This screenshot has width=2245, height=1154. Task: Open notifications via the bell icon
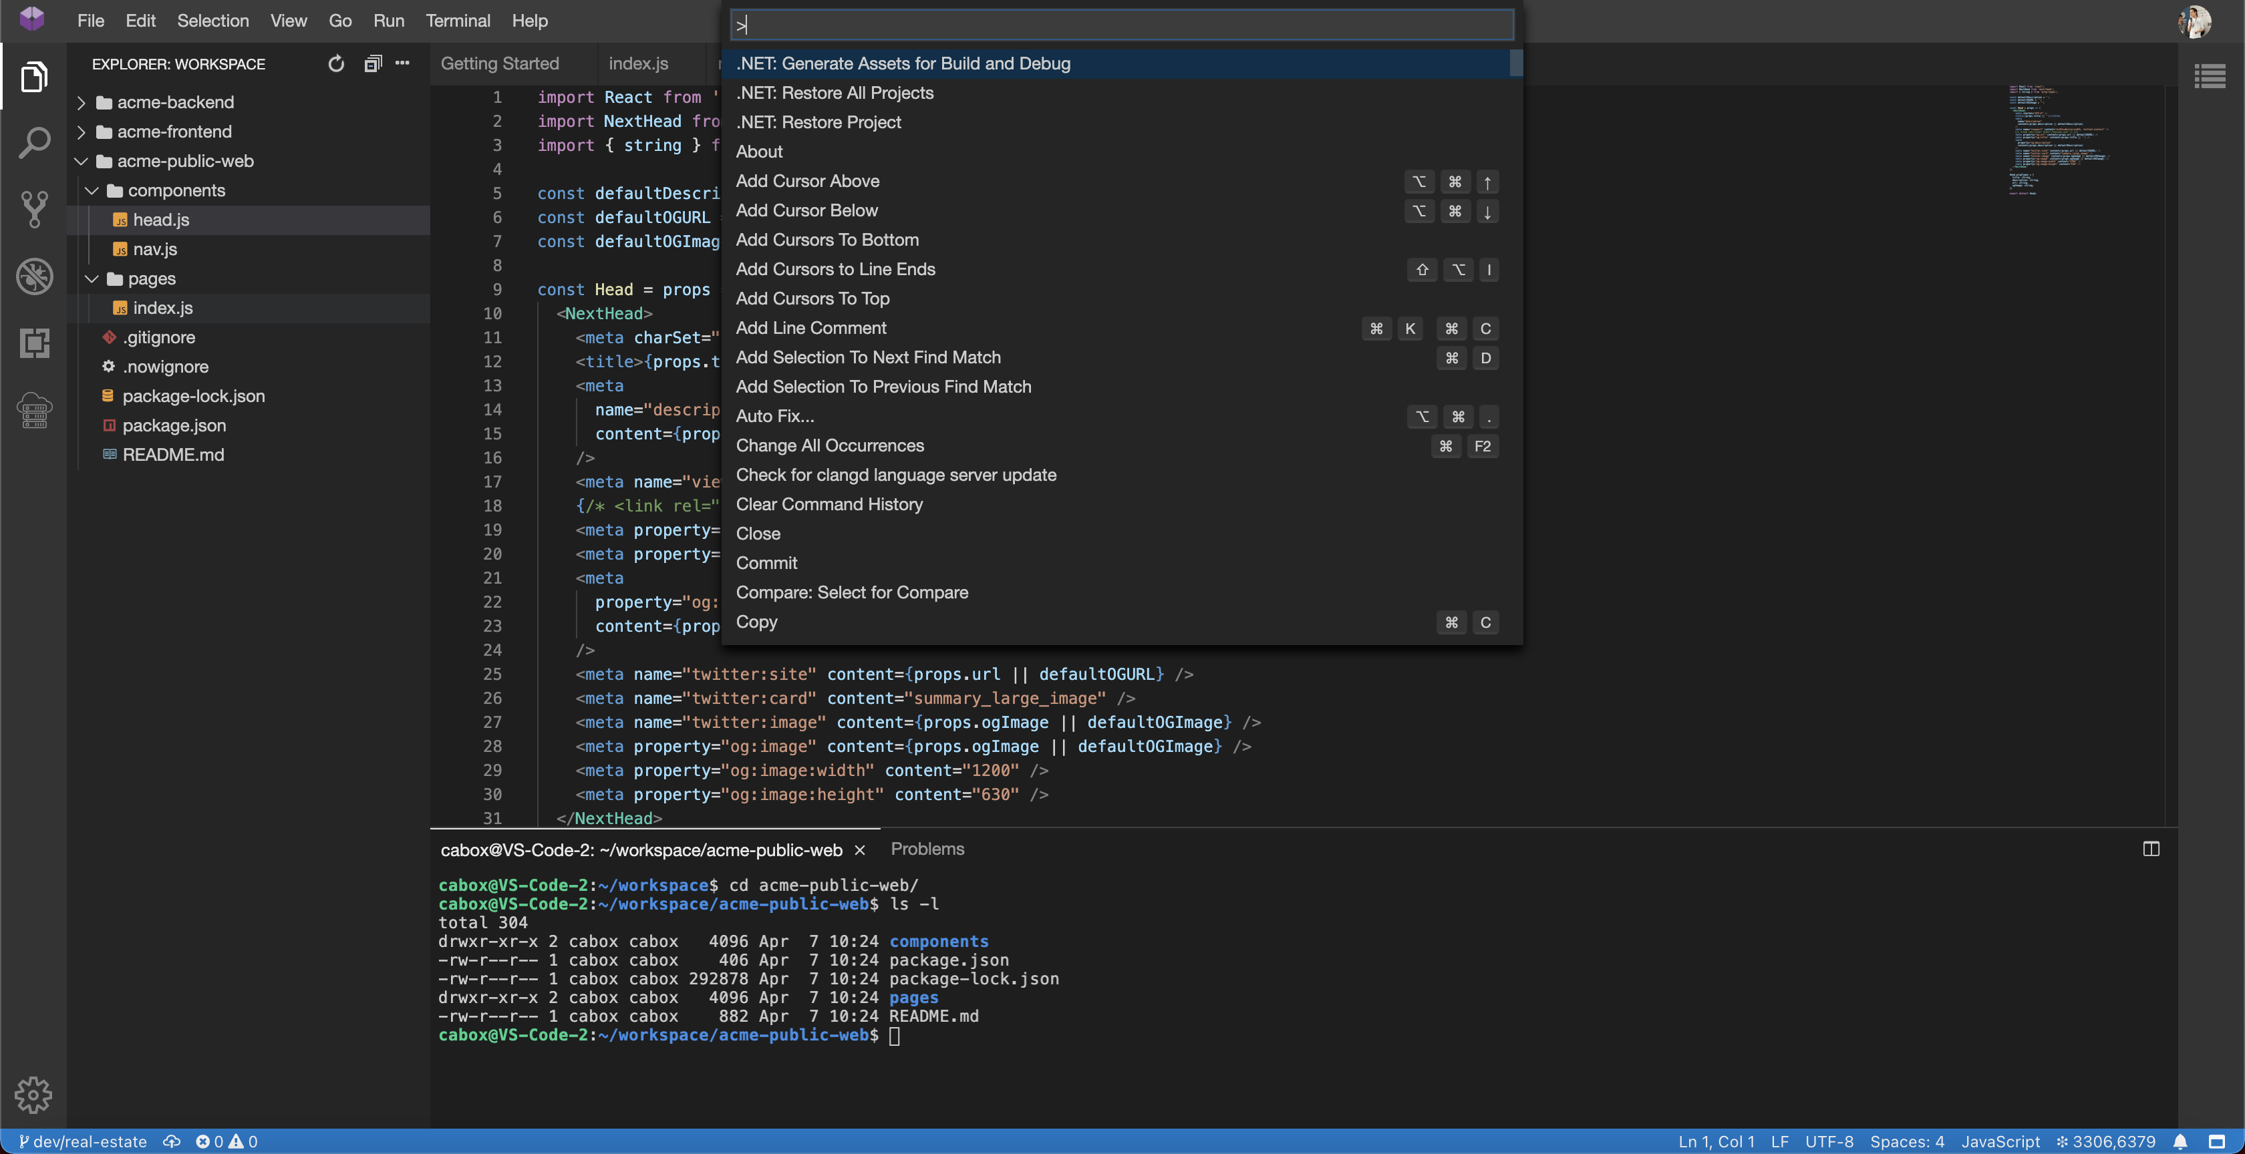(2182, 1142)
